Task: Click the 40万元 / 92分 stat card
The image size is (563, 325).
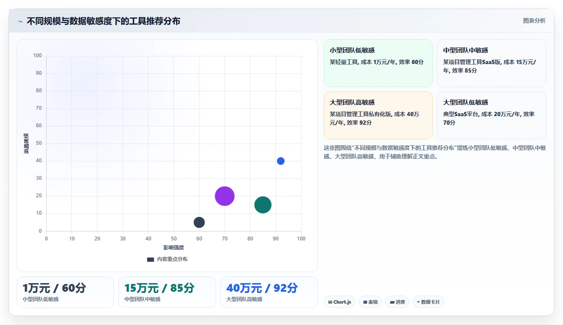Action: click(x=269, y=292)
